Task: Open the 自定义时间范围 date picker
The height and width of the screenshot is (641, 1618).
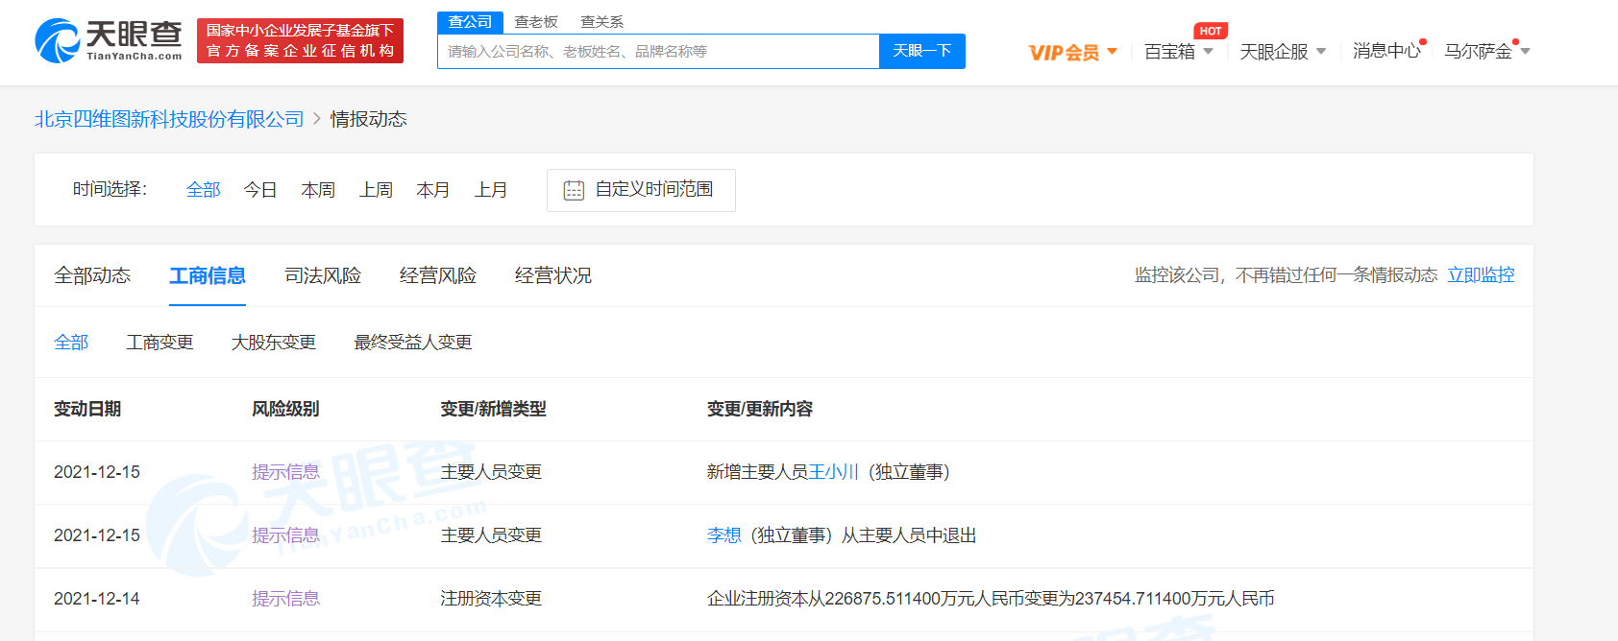Action: (x=641, y=190)
